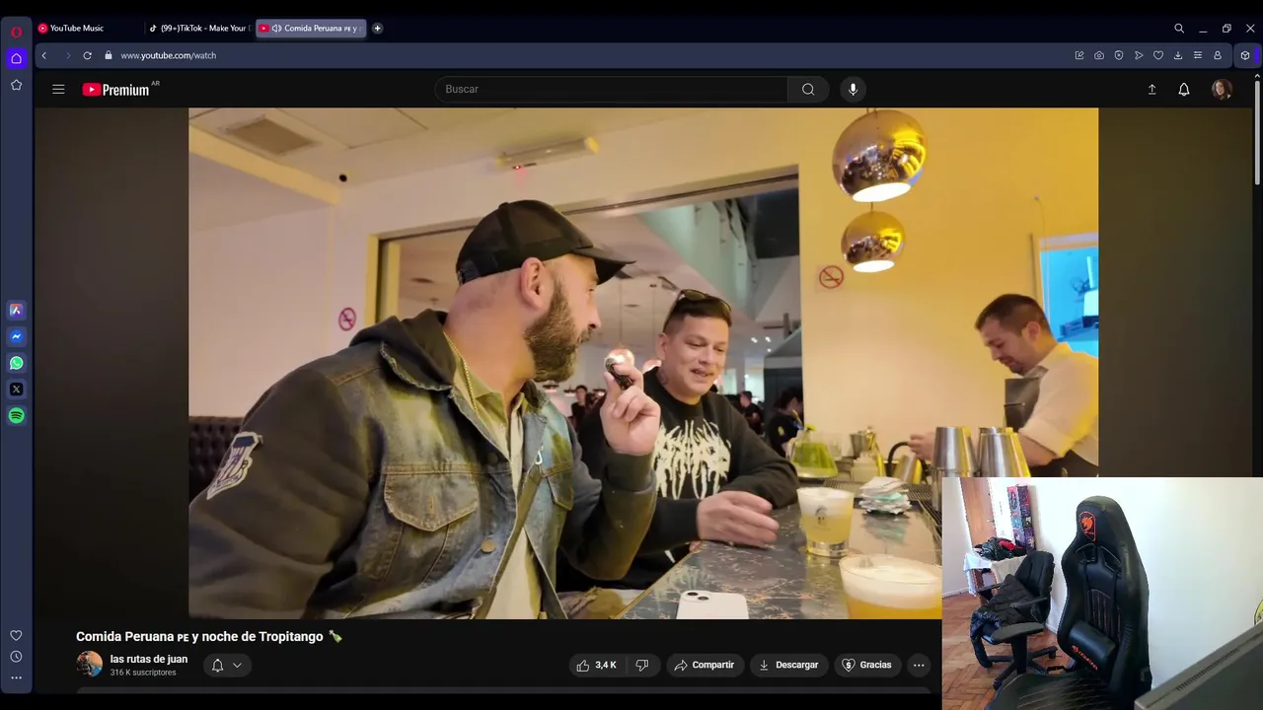Send a Gracias super thanks
Image resolution: width=1263 pixels, height=710 pixels.
[867, 666]
